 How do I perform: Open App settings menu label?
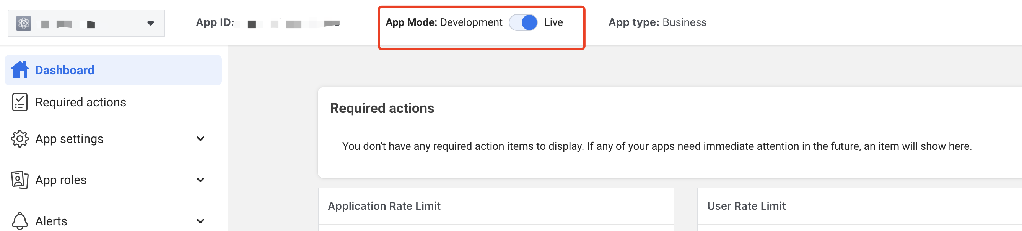70,139
